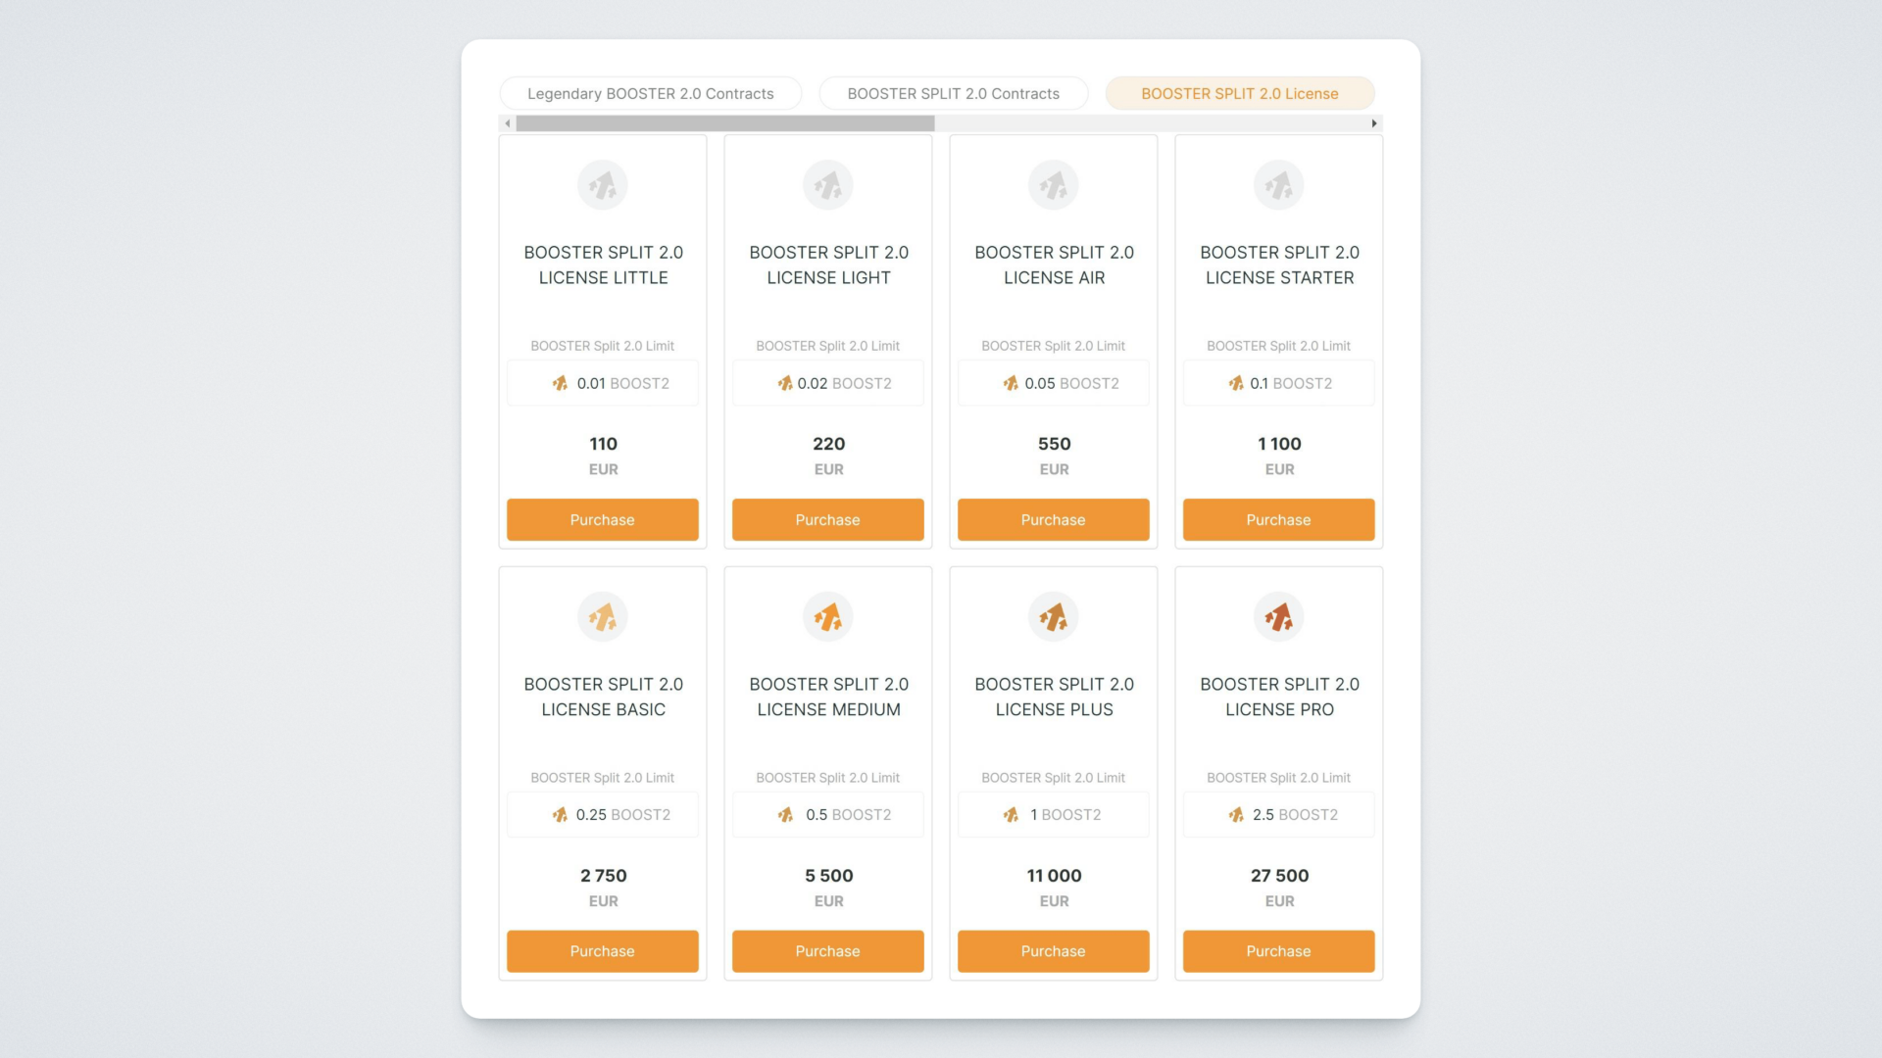This screenshot has width=1882, height=1058.
Task: Click the LICENSE PRO rocket icon
Action: (x=1278, y=617)
